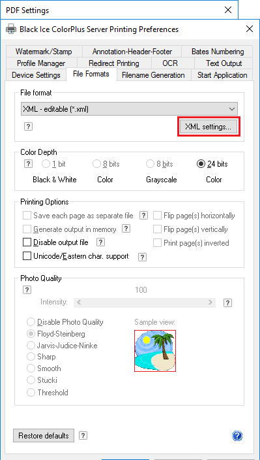Expand the File format dropdown list
Screen dimensions: 260x460
[x=130, y=109]
